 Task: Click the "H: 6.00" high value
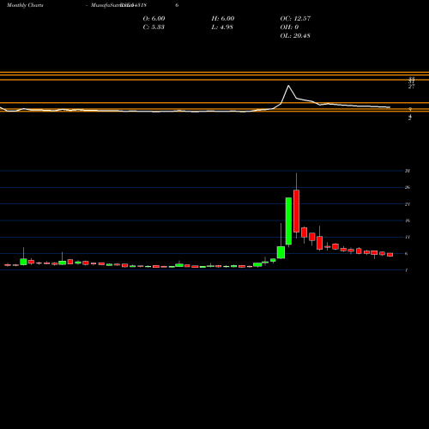[223, 18]
